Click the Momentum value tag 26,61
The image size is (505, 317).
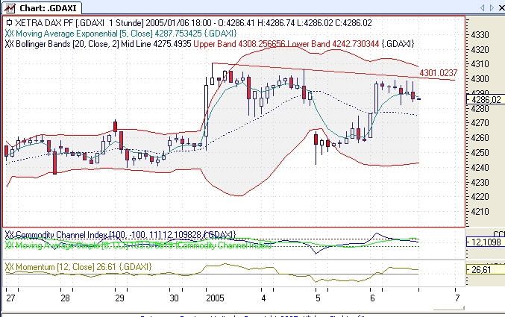pos(486,270)
